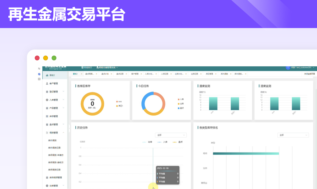Click the swap arrows icon in left strip
The image size is (317, 189).
[39, 69]
